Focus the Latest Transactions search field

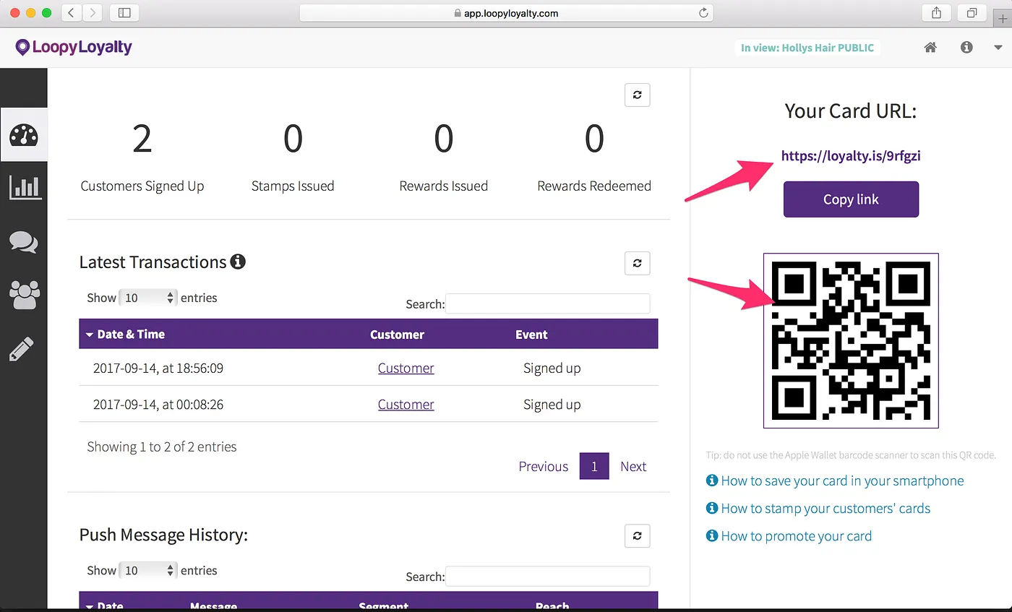click(x=548, y=303)
